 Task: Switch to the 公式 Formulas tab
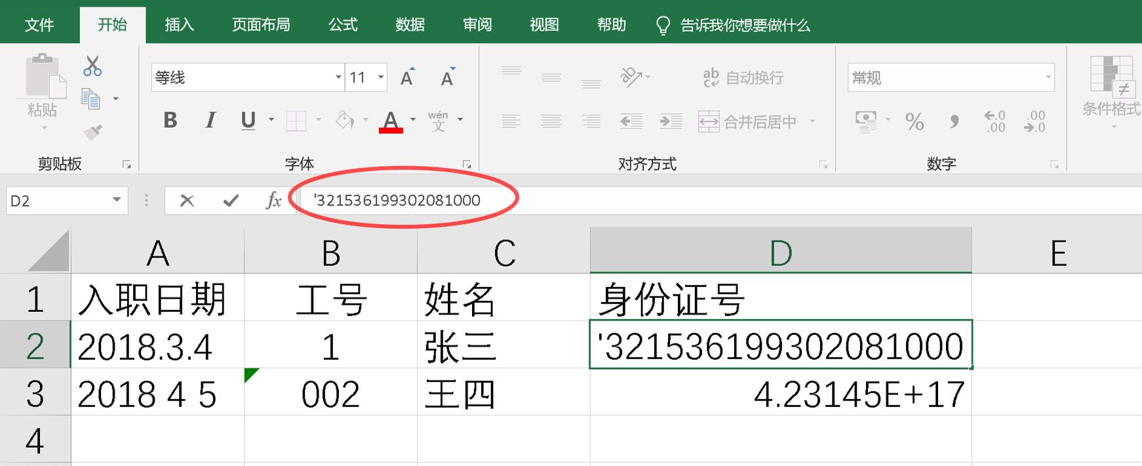click(343, 25)
